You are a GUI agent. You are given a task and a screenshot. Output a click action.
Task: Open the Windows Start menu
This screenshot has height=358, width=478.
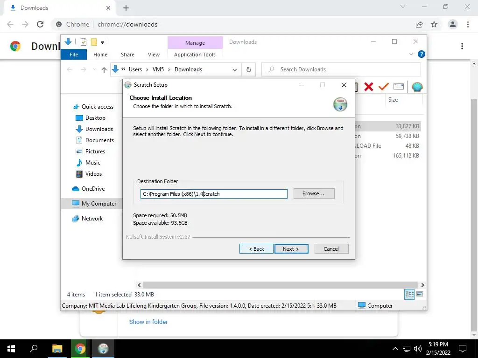(x=11, y=349)
